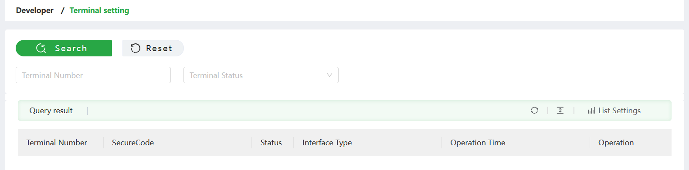Open the Terminal Status dropdown
Screen dimensions: 689x170
(x=261, y=75)
